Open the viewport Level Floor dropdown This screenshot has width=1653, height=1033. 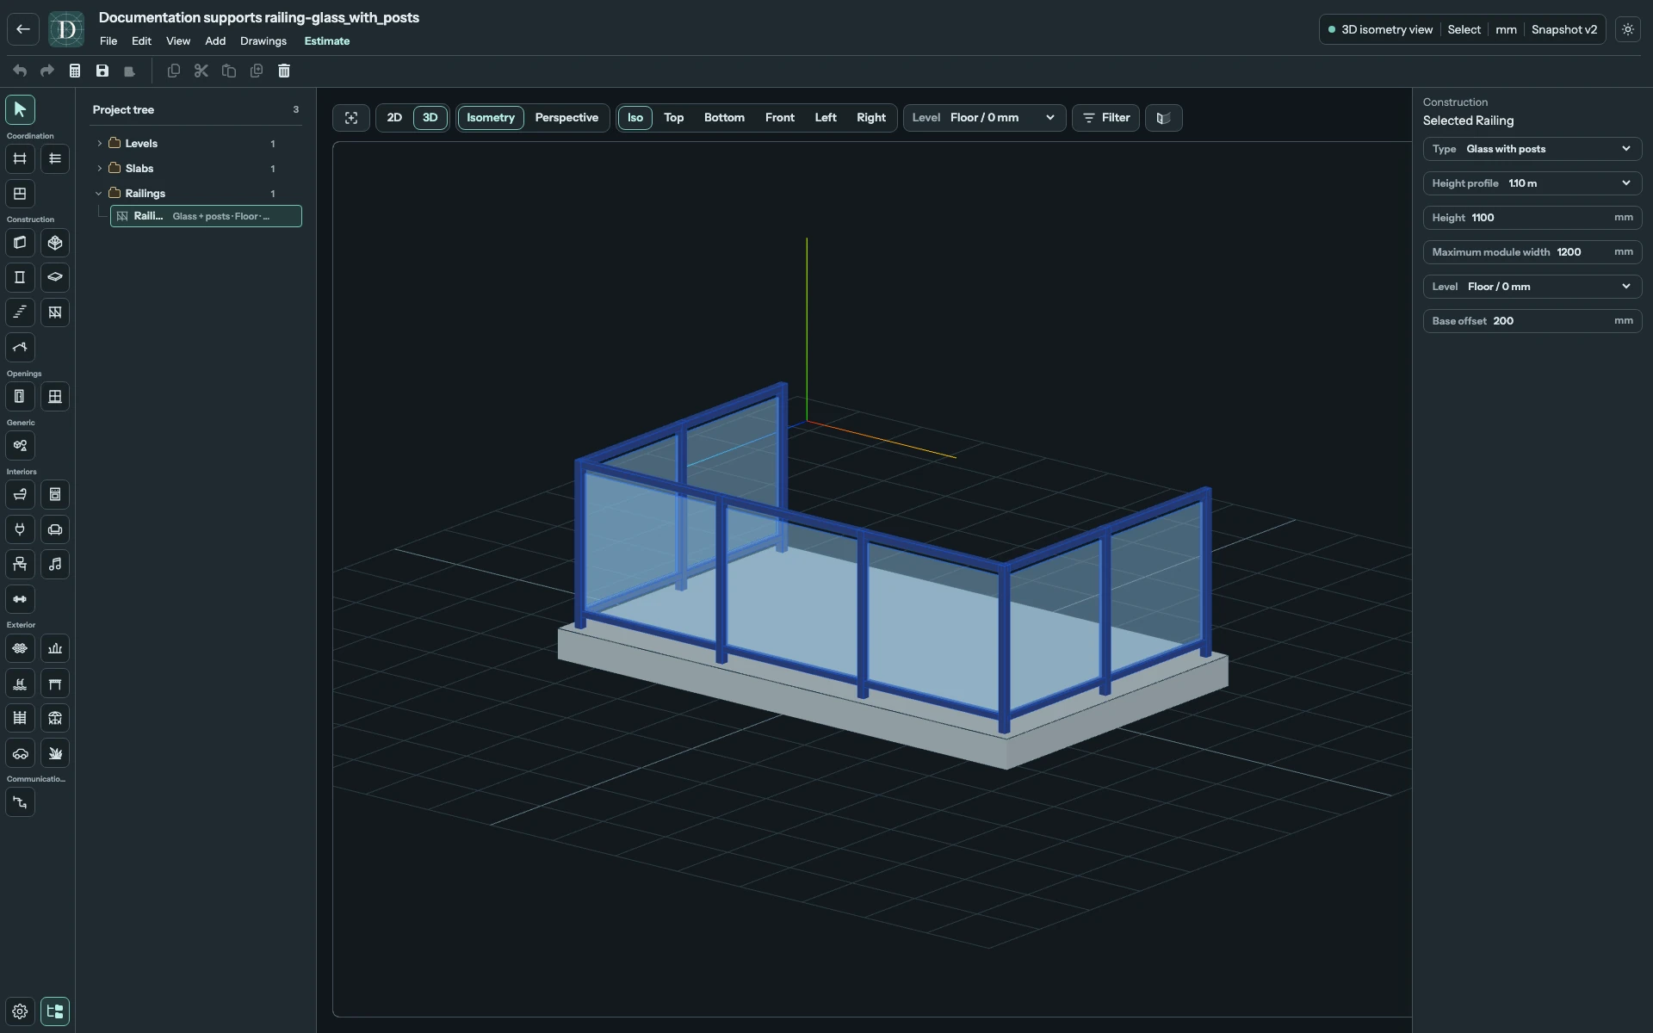tap(984, 118)
